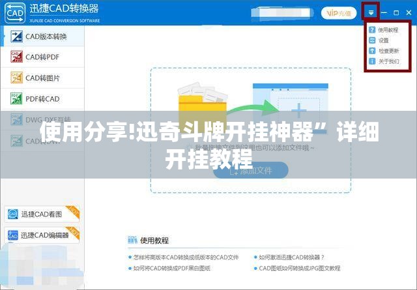Viewport: 417px width, 290px height.
Task: Click the VIP充值 button
Action: (x=339, y=13)
